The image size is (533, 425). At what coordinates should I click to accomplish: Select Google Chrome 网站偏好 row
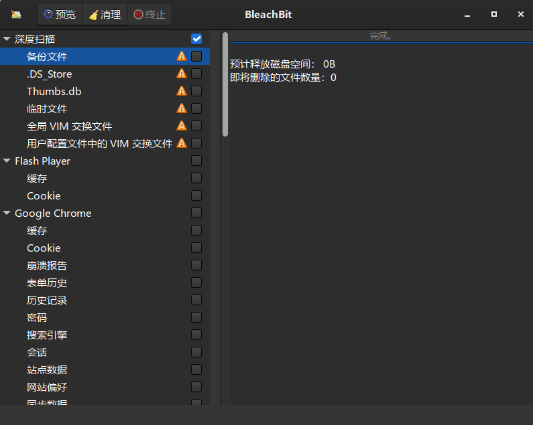click(105, 388)
